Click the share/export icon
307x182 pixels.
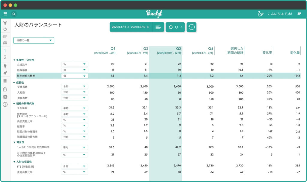5,89
